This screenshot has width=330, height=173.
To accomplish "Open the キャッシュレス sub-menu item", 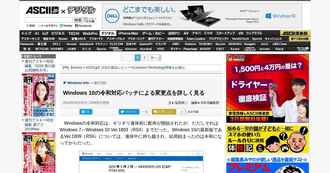I will [x=273, y=39].
